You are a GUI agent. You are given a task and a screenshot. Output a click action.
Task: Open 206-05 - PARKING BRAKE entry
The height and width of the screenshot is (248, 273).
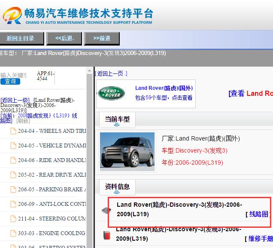pyautogui.click(x=52, y=190)
